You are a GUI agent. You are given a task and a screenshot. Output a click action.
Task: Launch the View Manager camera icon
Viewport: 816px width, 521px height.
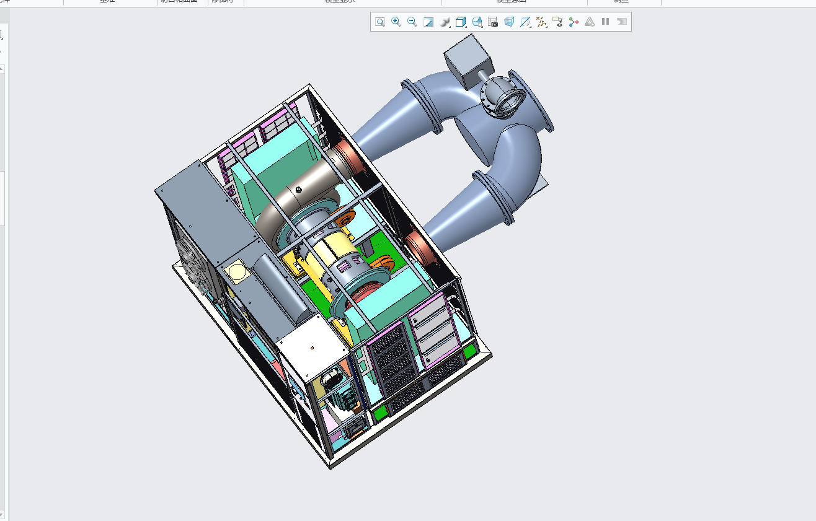pyautogui.click(x=493, y=22)
